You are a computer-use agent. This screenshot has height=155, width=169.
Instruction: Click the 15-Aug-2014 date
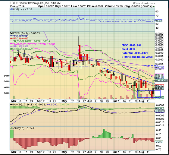(x=17, y=6)
